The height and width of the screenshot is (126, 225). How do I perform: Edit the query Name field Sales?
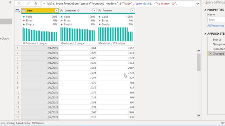pyautogui.click(x=216, y=20)
